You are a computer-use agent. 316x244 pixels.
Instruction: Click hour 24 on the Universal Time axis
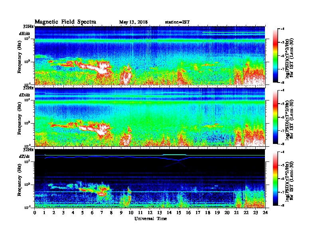pos(265,213)
